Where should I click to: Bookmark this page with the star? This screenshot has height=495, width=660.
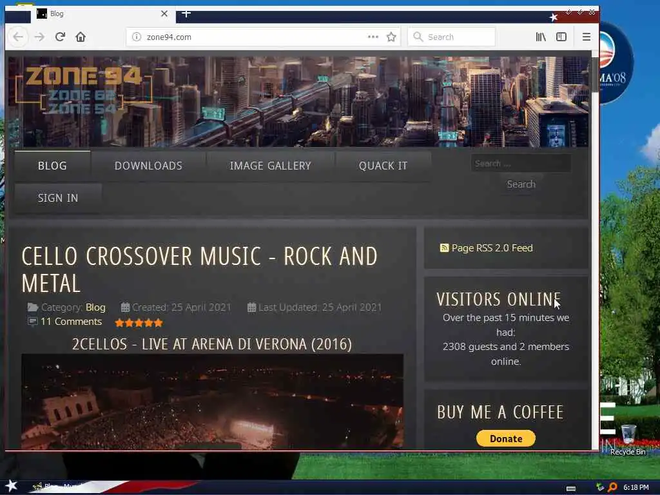coord(391,37)
